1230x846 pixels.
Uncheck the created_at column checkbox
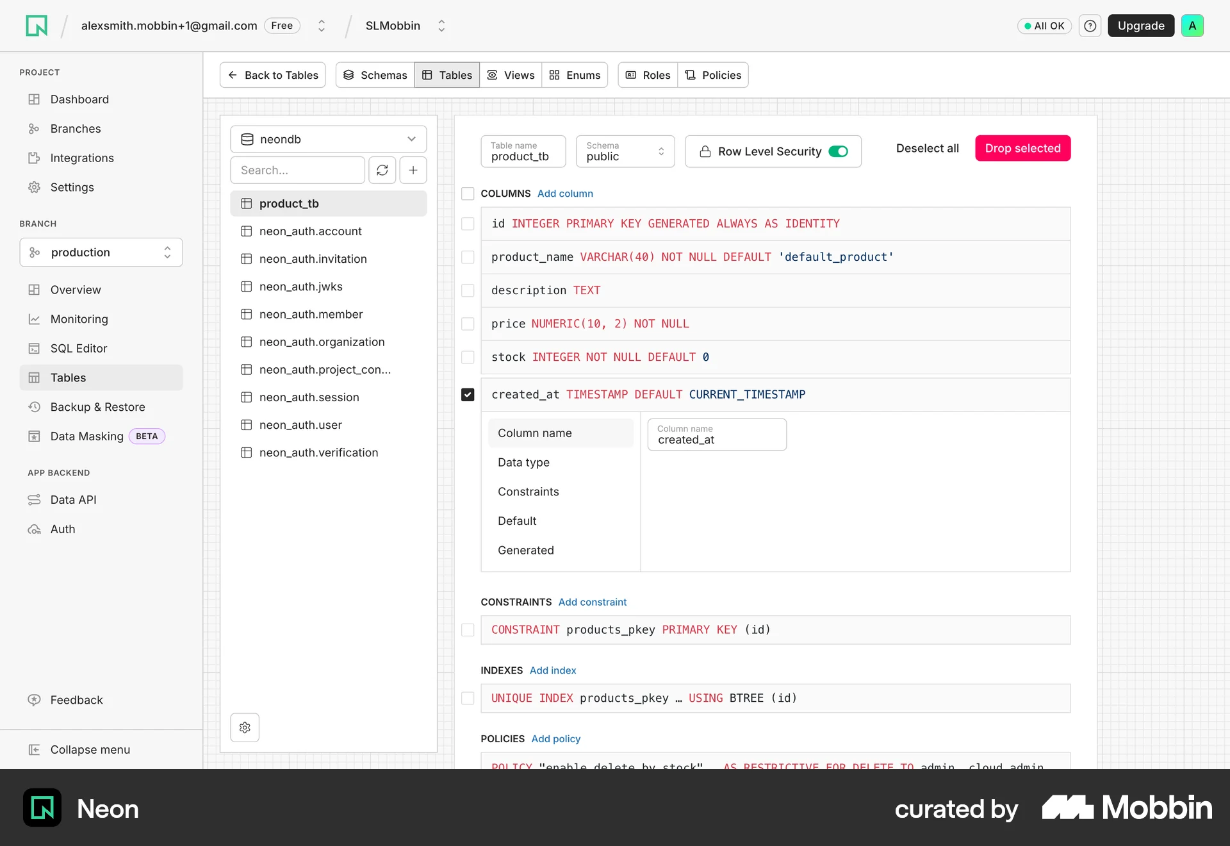(x=468, y=395)
